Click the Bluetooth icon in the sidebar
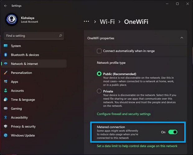 (6, 55)
